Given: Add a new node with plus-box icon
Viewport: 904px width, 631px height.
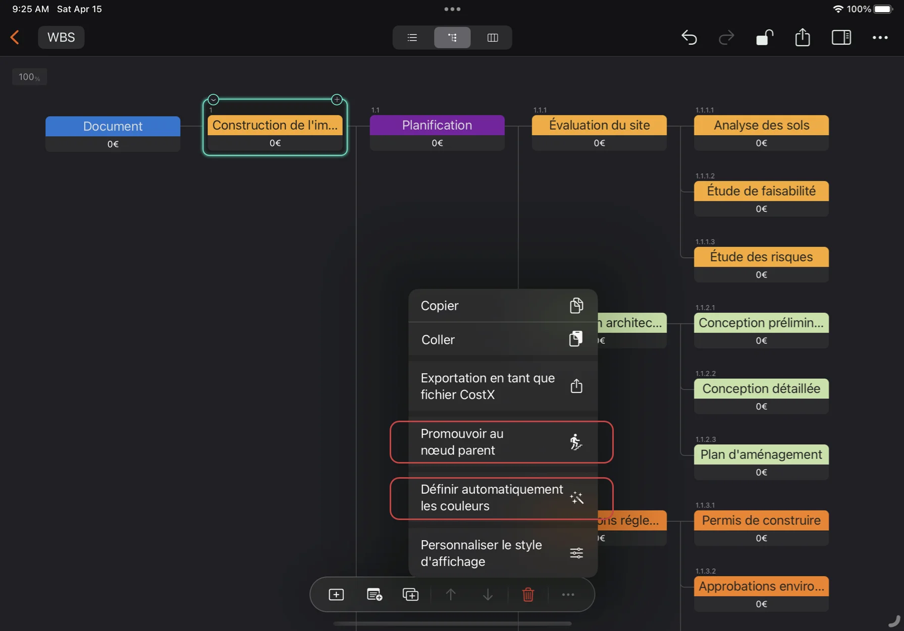Looking at the screenshot, I should (336, 595).
